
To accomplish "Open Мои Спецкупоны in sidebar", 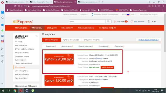I will (x=21, y=71).
